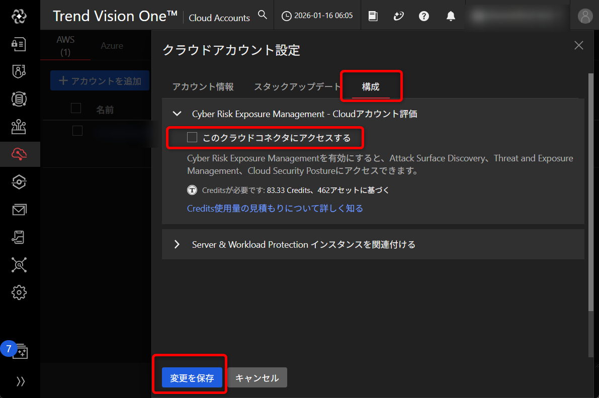This screenshot has height=398, width=599.
Task: Collapse the Cyber Risk Exposure Management section
Action: click(x=177, y=114)
